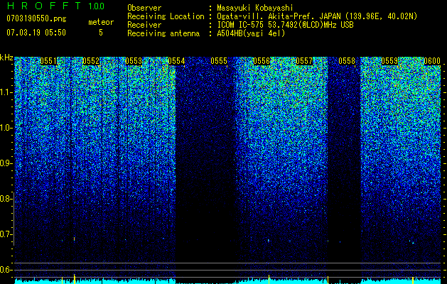Click the 1.1 frequency axis label
The image size is (447, 284).
(5, 92)
